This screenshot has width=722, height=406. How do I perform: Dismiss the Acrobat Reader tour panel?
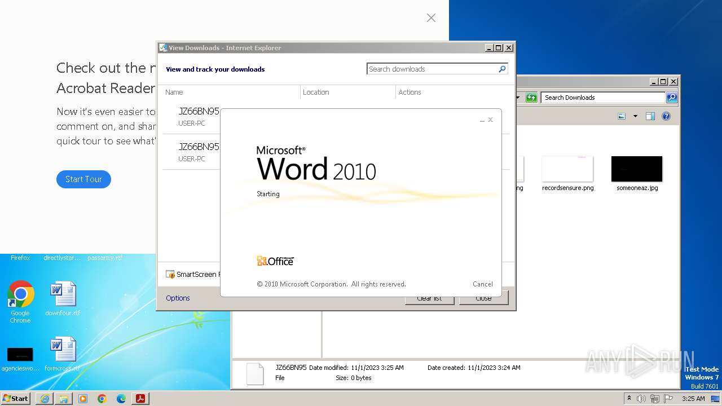click(431, 18)
